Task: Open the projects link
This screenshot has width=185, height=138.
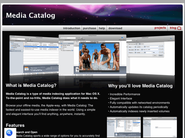Action: [x=160, y=28]
